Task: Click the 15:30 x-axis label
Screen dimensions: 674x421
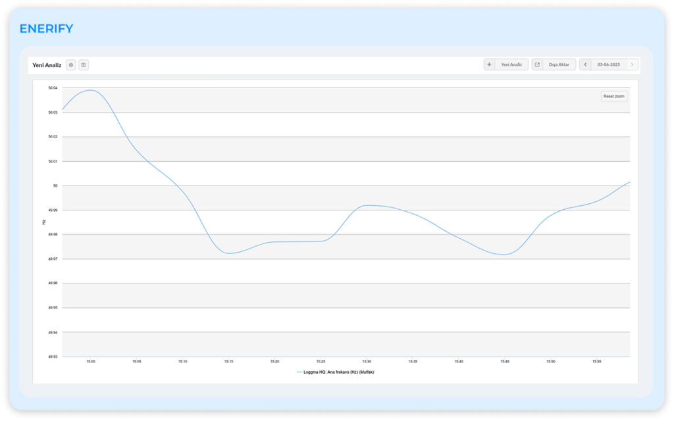Action: click(x=367, y=361)
